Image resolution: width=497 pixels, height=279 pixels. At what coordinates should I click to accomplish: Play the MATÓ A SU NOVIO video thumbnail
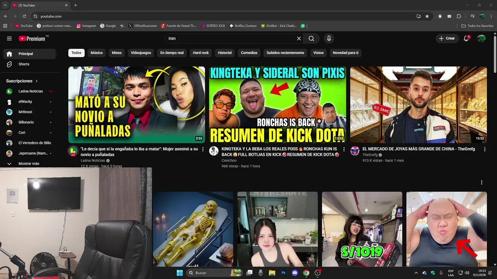point(137,105)
